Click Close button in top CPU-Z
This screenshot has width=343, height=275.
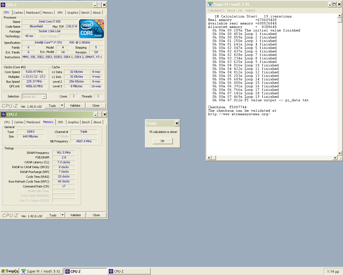click(96, 106)
